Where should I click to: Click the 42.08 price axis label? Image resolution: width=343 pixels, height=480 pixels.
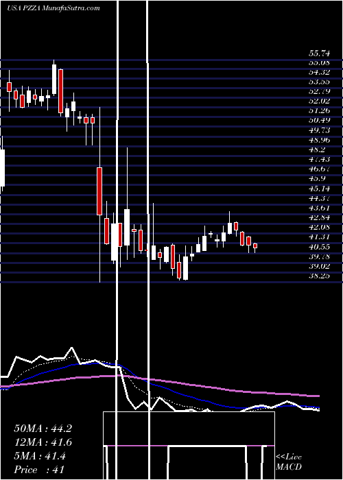click(x=320, y=227)
